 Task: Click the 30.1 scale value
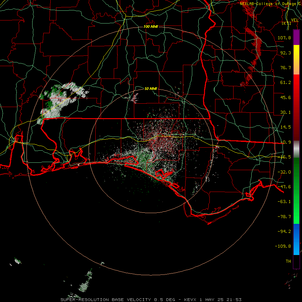coord(286,112)
